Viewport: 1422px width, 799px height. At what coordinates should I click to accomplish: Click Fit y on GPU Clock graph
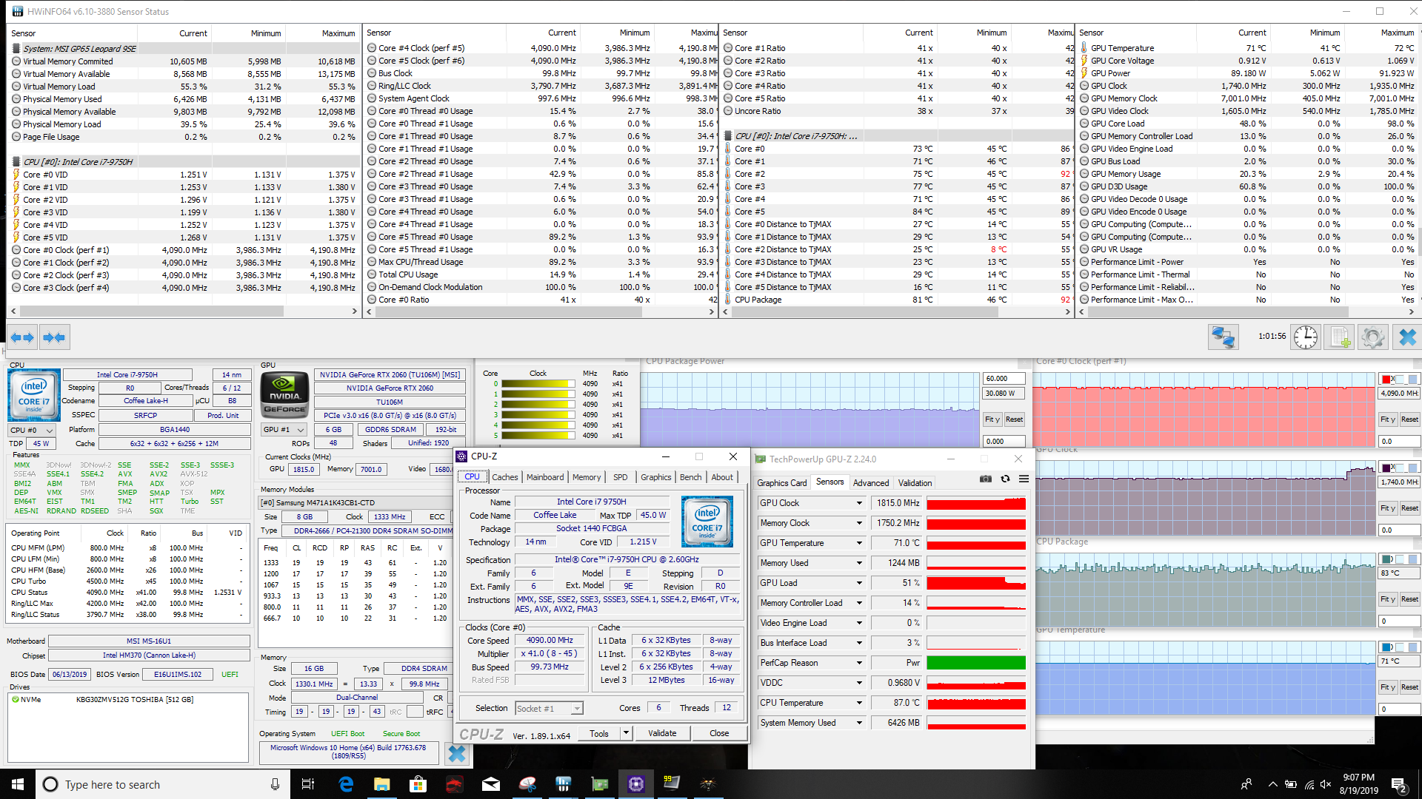coord(1387,508)
